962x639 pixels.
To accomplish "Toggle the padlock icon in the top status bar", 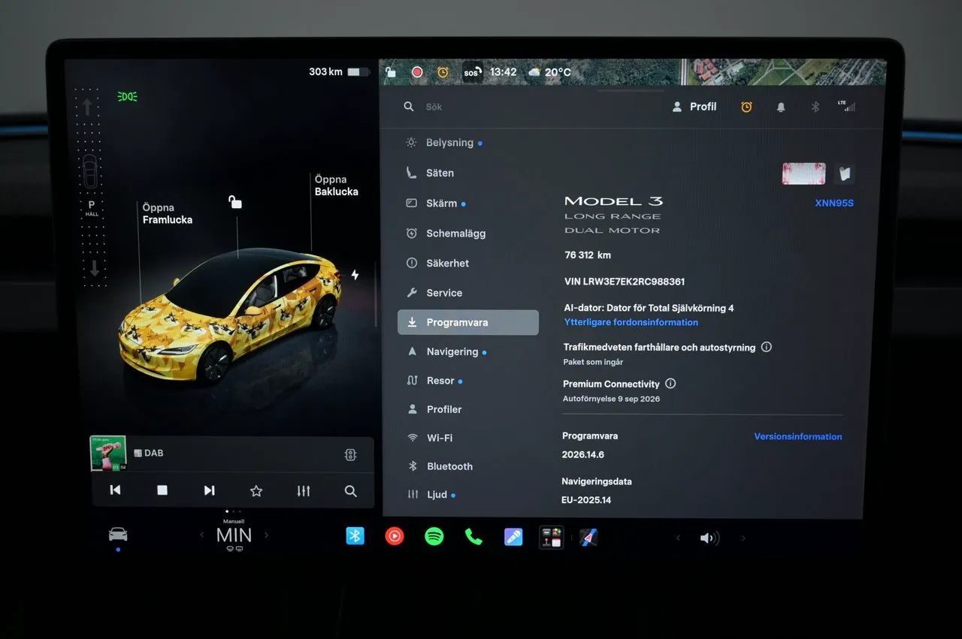I will click(390, 72).
